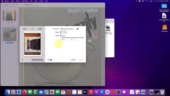
Task: Select the 'de' page range radio button
Action: coord(61,39)
